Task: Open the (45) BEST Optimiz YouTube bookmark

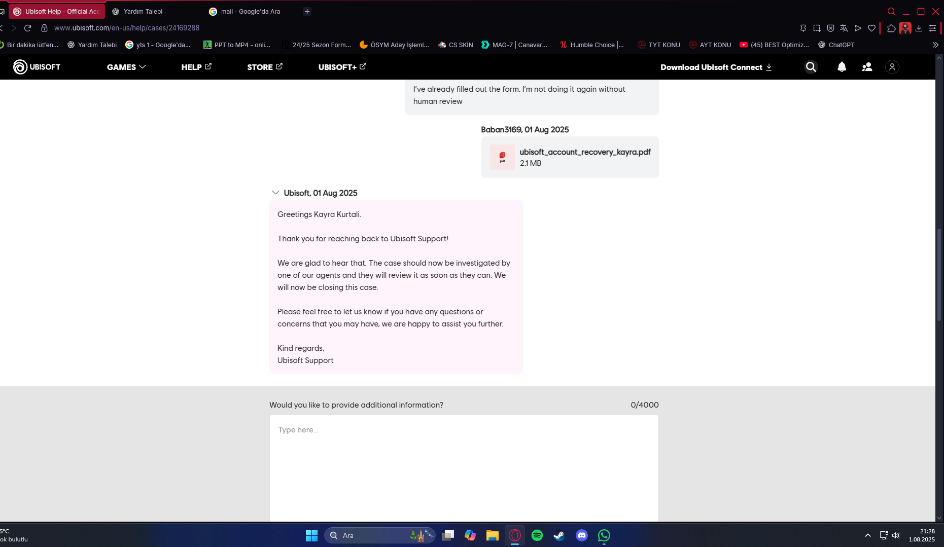Action: point(774,45)
